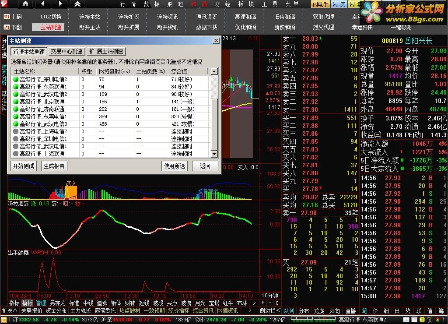Image resolution: width=448 pixels, height=324 pixels.
Task: Click the red-green triangle icon in status bar
Action: coord(437,320)
